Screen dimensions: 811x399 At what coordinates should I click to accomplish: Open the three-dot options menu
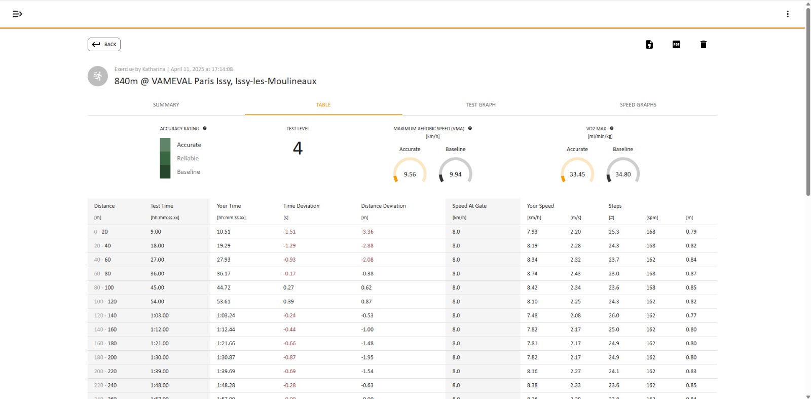787,14
